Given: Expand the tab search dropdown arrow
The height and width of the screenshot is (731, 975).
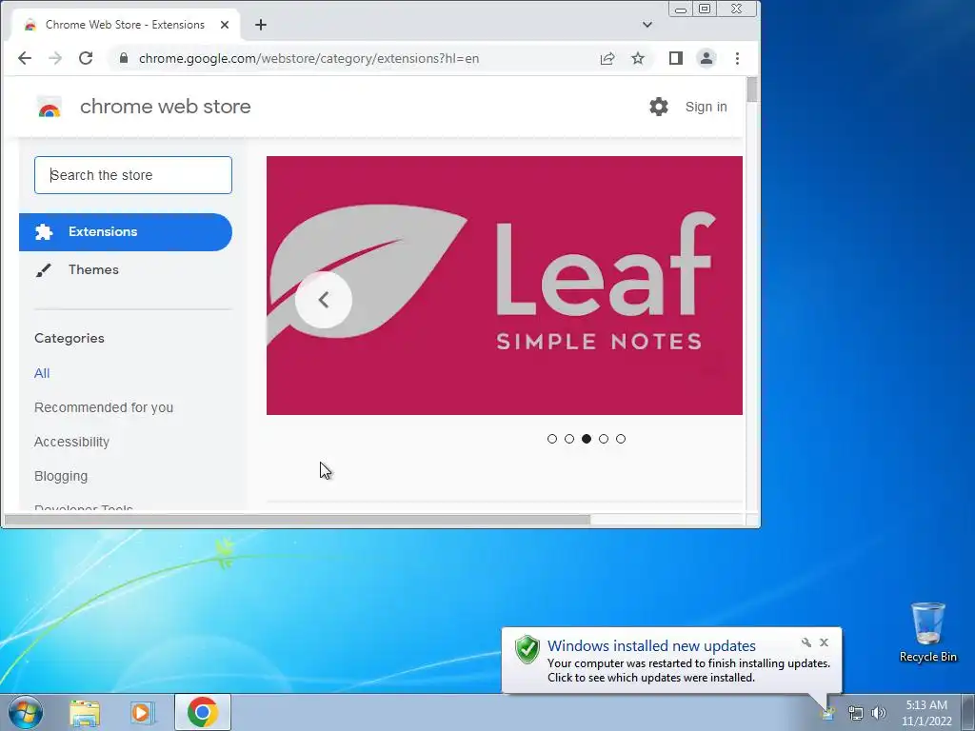Looking at the screenshot, I should click(647, 25).
